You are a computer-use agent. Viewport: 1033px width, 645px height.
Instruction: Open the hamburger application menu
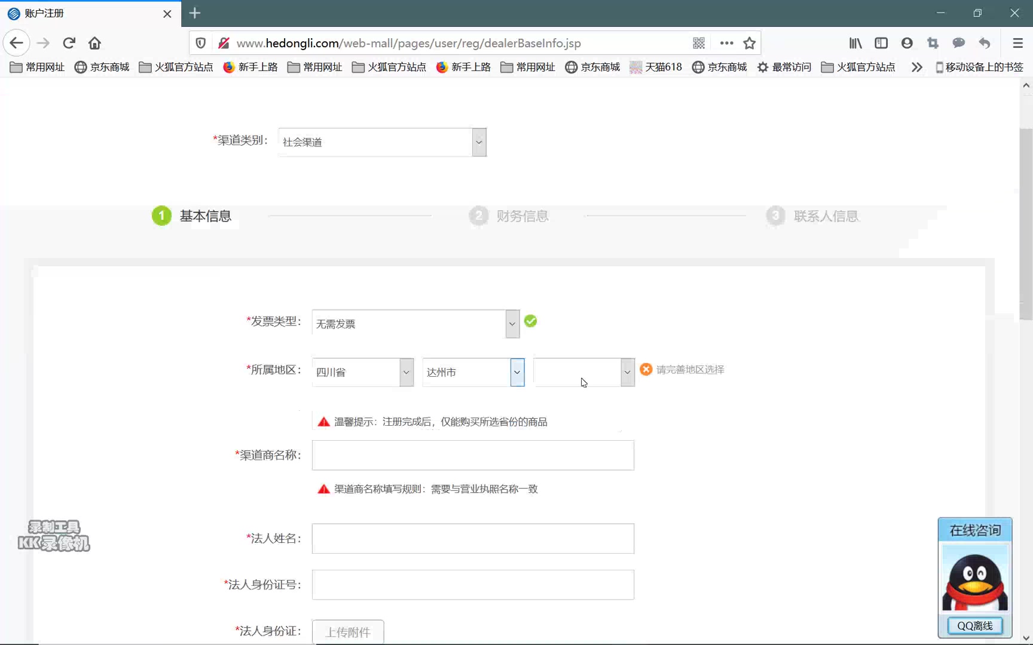coord(1017,43)
